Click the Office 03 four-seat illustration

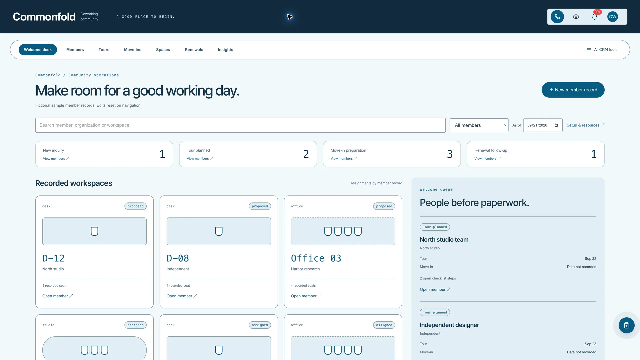coord(343,231)
